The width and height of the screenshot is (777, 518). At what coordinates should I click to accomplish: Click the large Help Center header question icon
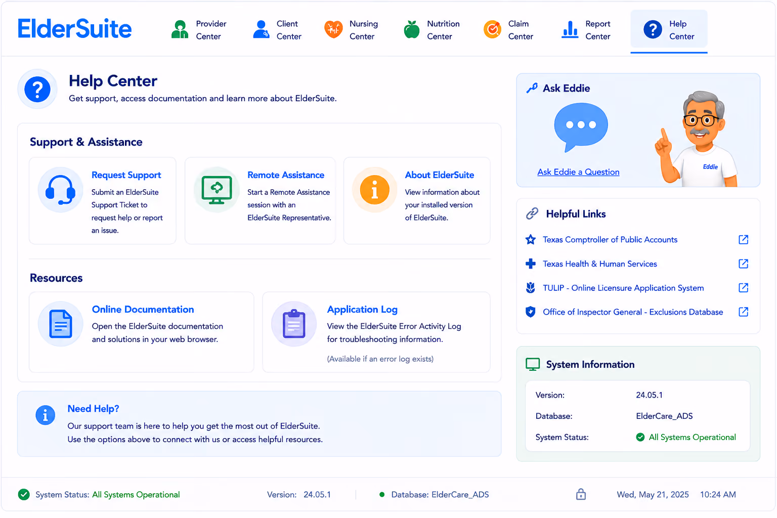point(37,89)
